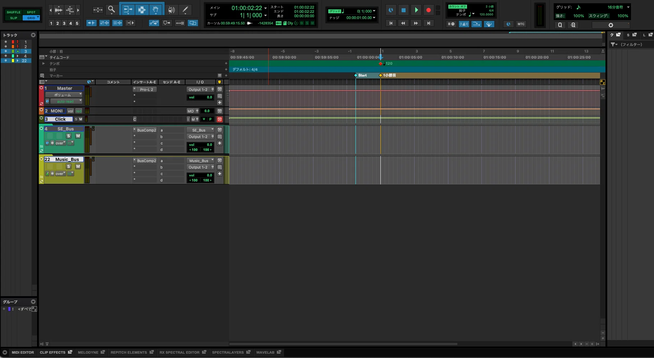The image size is (654, 358).
Task: Expand the テンポ ruler disclosure triangle
Action: coord(44,64)
